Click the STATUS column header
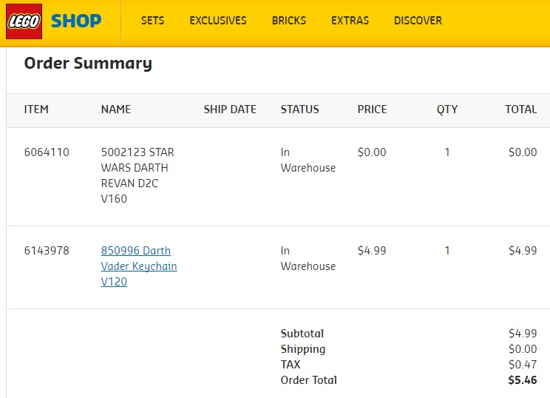This screenshot has height=398, width=550. [300, 109]
